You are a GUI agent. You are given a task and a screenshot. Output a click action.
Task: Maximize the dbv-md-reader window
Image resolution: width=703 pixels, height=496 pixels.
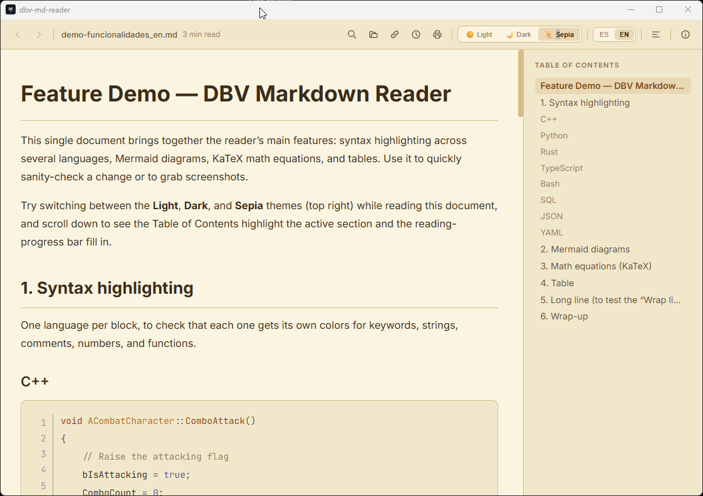[x=659, y=9]
